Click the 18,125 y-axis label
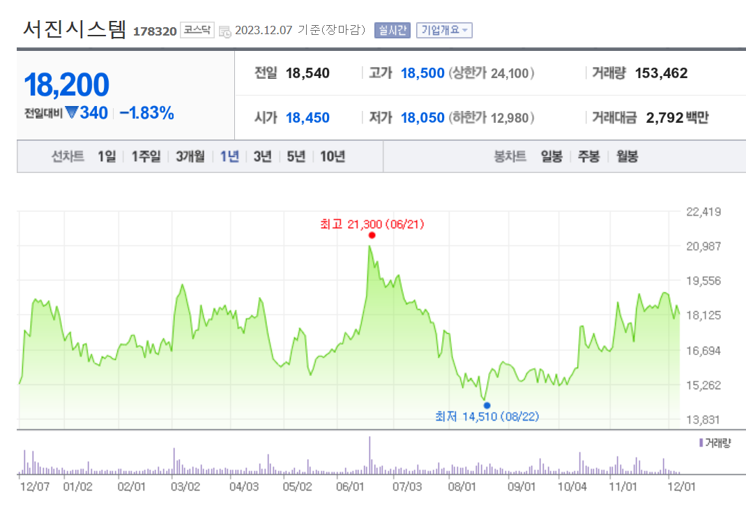This screenshot has width=746, height=512. [x=703, y=315]
